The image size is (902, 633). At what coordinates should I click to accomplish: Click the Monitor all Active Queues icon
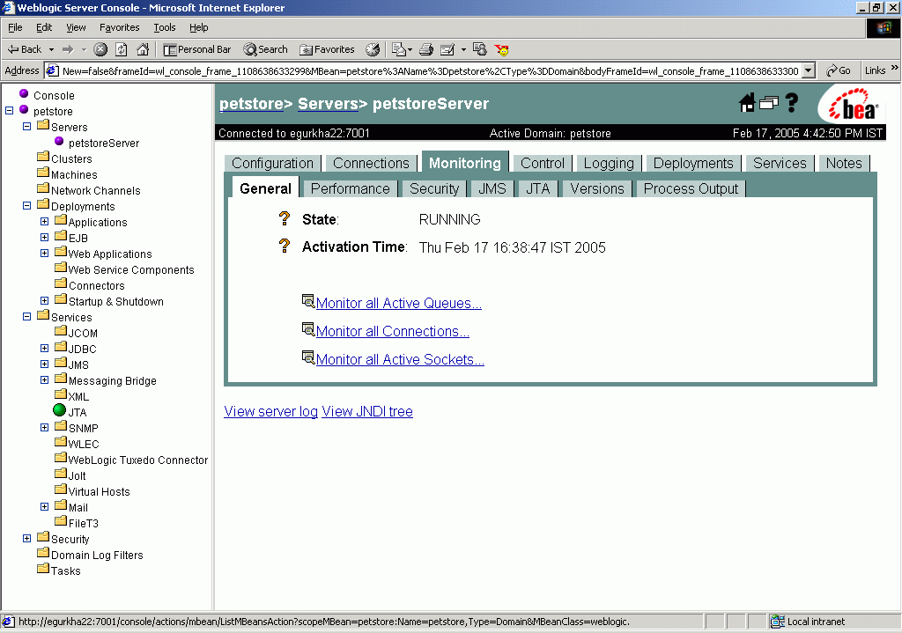click(308, 301)
